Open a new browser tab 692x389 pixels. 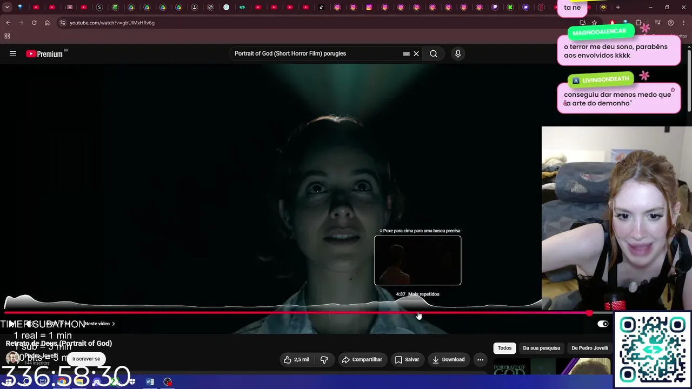[x=618, y=8]
